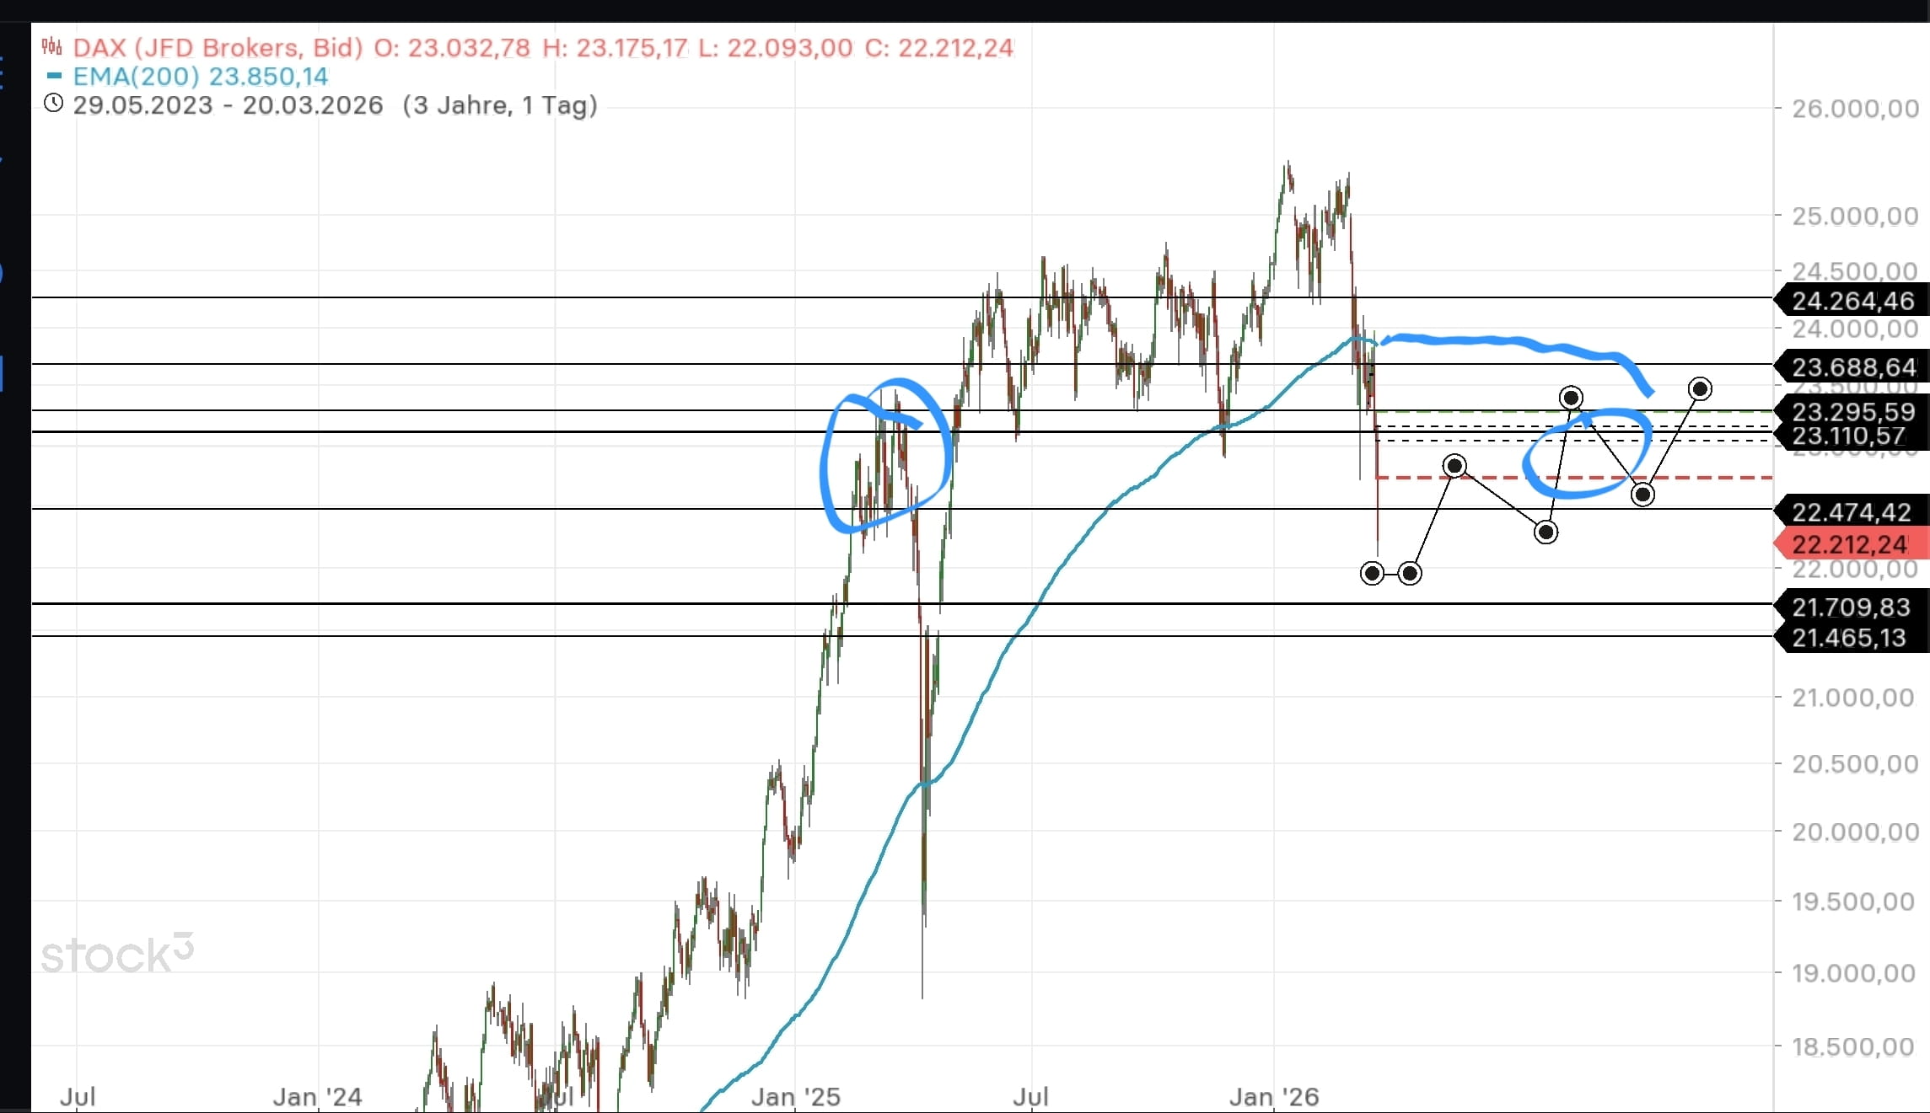Select the last forecast path point, top right
Image resolution: width=1930 pixels, height=1113 pixels.
click(x=1700, y=388)
